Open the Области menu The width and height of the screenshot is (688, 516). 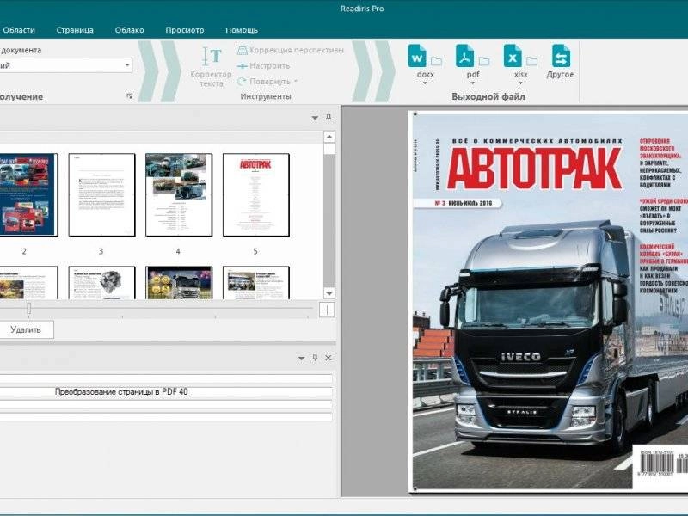click(18, 30)
